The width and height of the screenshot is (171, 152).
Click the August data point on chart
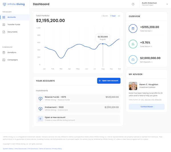pos(103,44)
